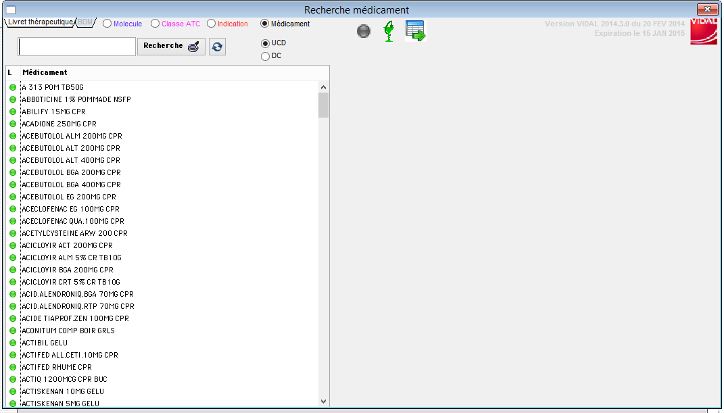Click green dot beside ACICLOVIR CRT 5% CR TB10G

click(x=13, y=282)
